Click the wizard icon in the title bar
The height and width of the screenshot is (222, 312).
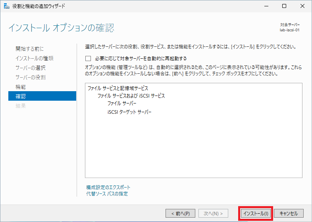(x=7, y=6)
